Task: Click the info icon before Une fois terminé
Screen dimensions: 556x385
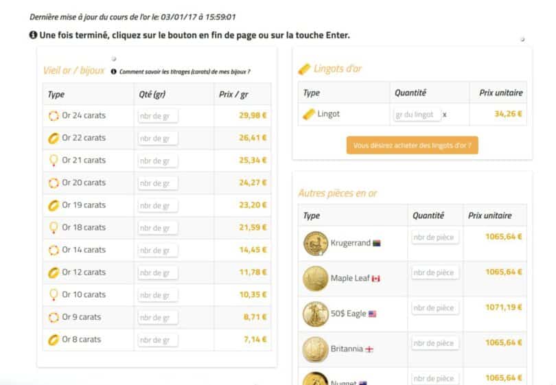Action: pyautogui.click(x=33, y=35)
